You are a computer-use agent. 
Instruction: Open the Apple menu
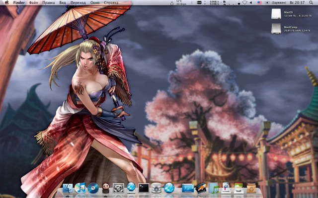[6, 3]
